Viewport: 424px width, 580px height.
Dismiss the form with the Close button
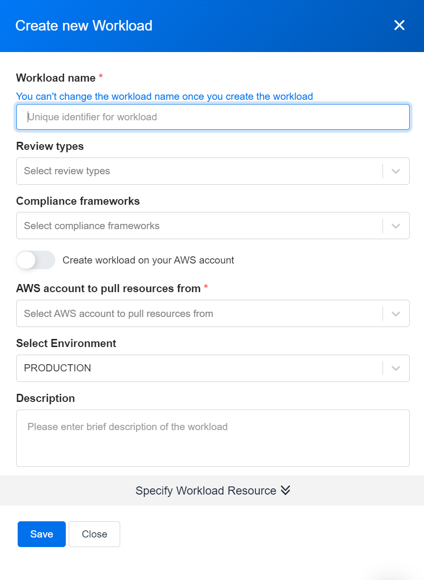point(94,534)
